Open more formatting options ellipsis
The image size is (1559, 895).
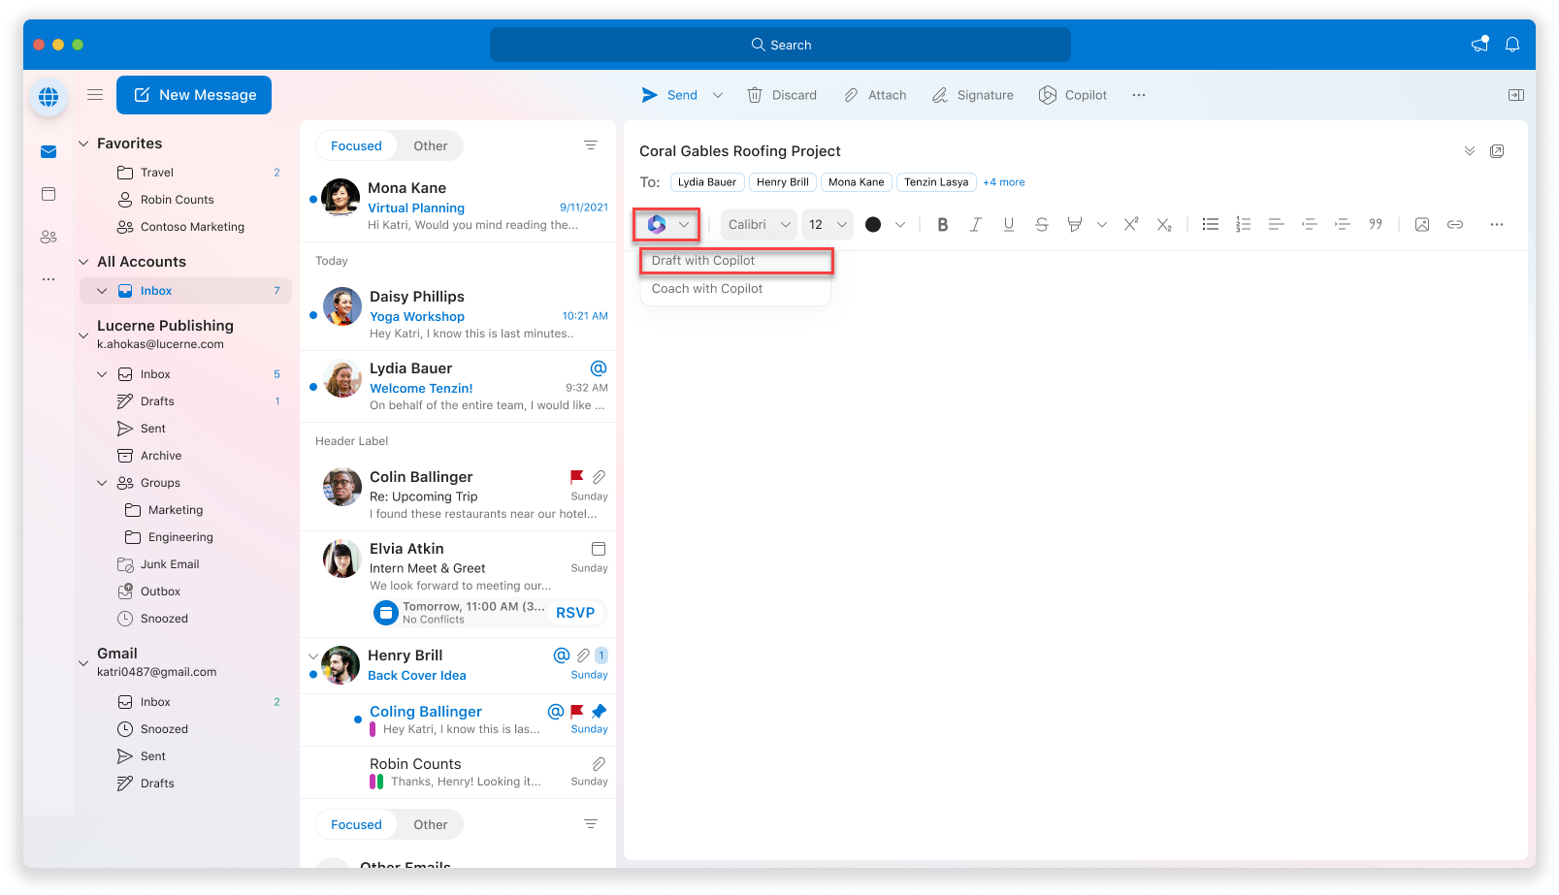(x=1497, y=225)
